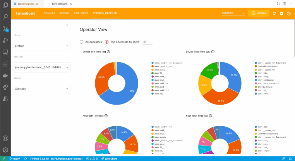Open the editor more actions menu
The width and height of the screenshot is (295, 161).
click(290, 4)
